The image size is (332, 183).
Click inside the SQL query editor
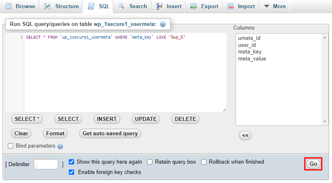[125, 72]
